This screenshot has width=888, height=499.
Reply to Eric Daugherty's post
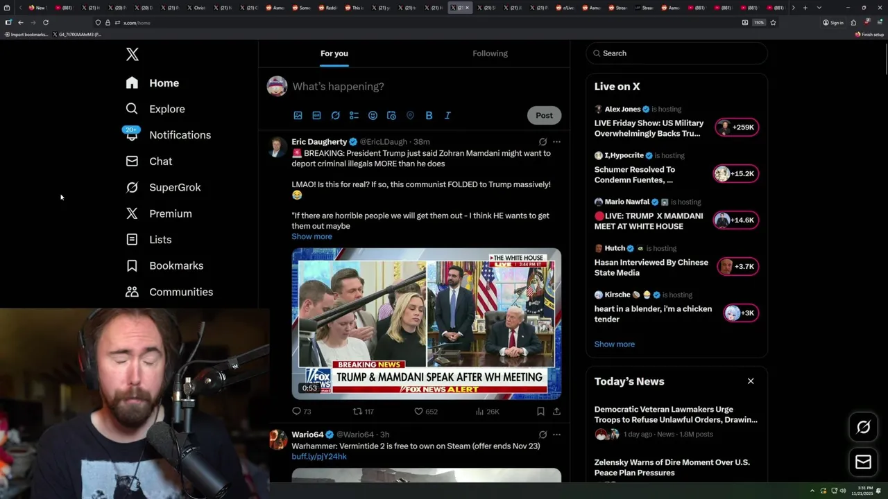pos(302,412)
